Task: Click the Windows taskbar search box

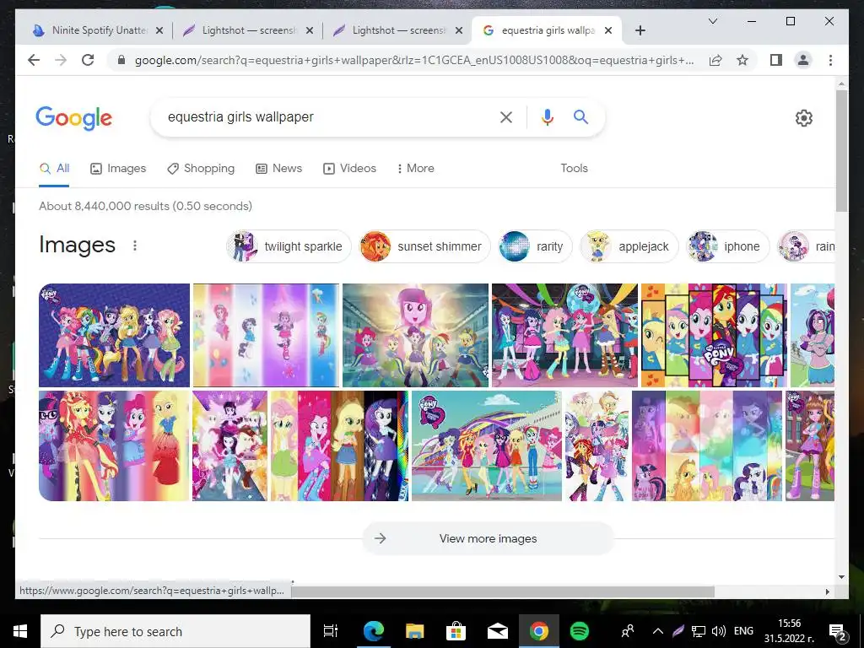Action: (x=175, y=631)
